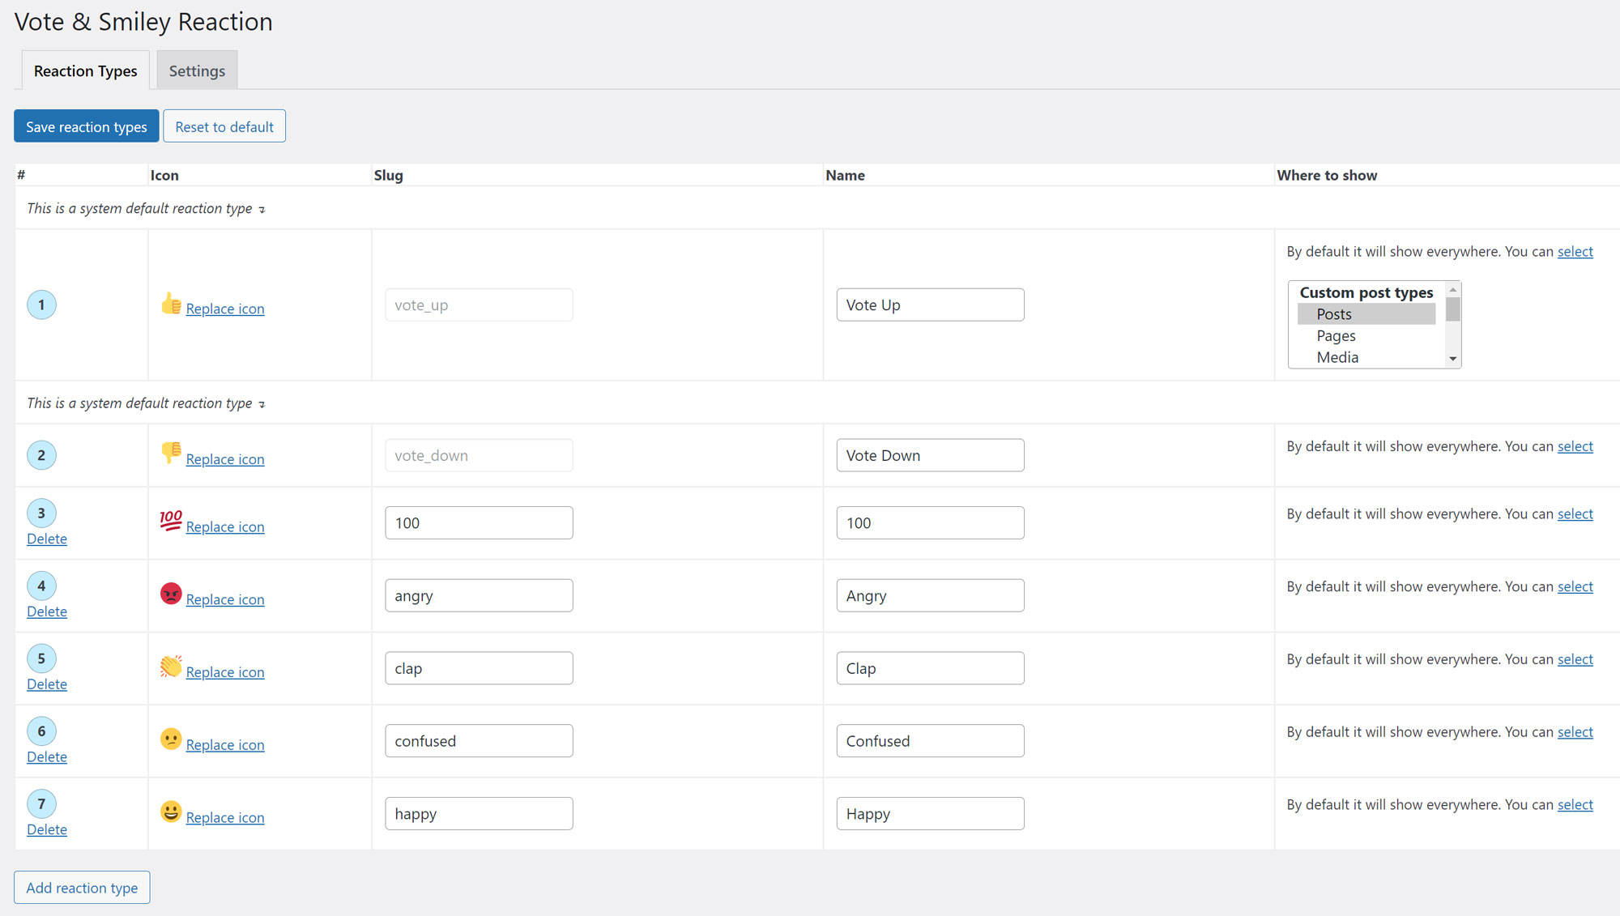Delete reaction type 3

tap(47, 539)
